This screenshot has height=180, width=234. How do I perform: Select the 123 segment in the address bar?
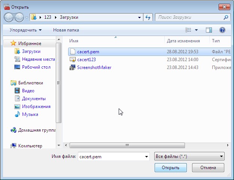coord(48,17)
